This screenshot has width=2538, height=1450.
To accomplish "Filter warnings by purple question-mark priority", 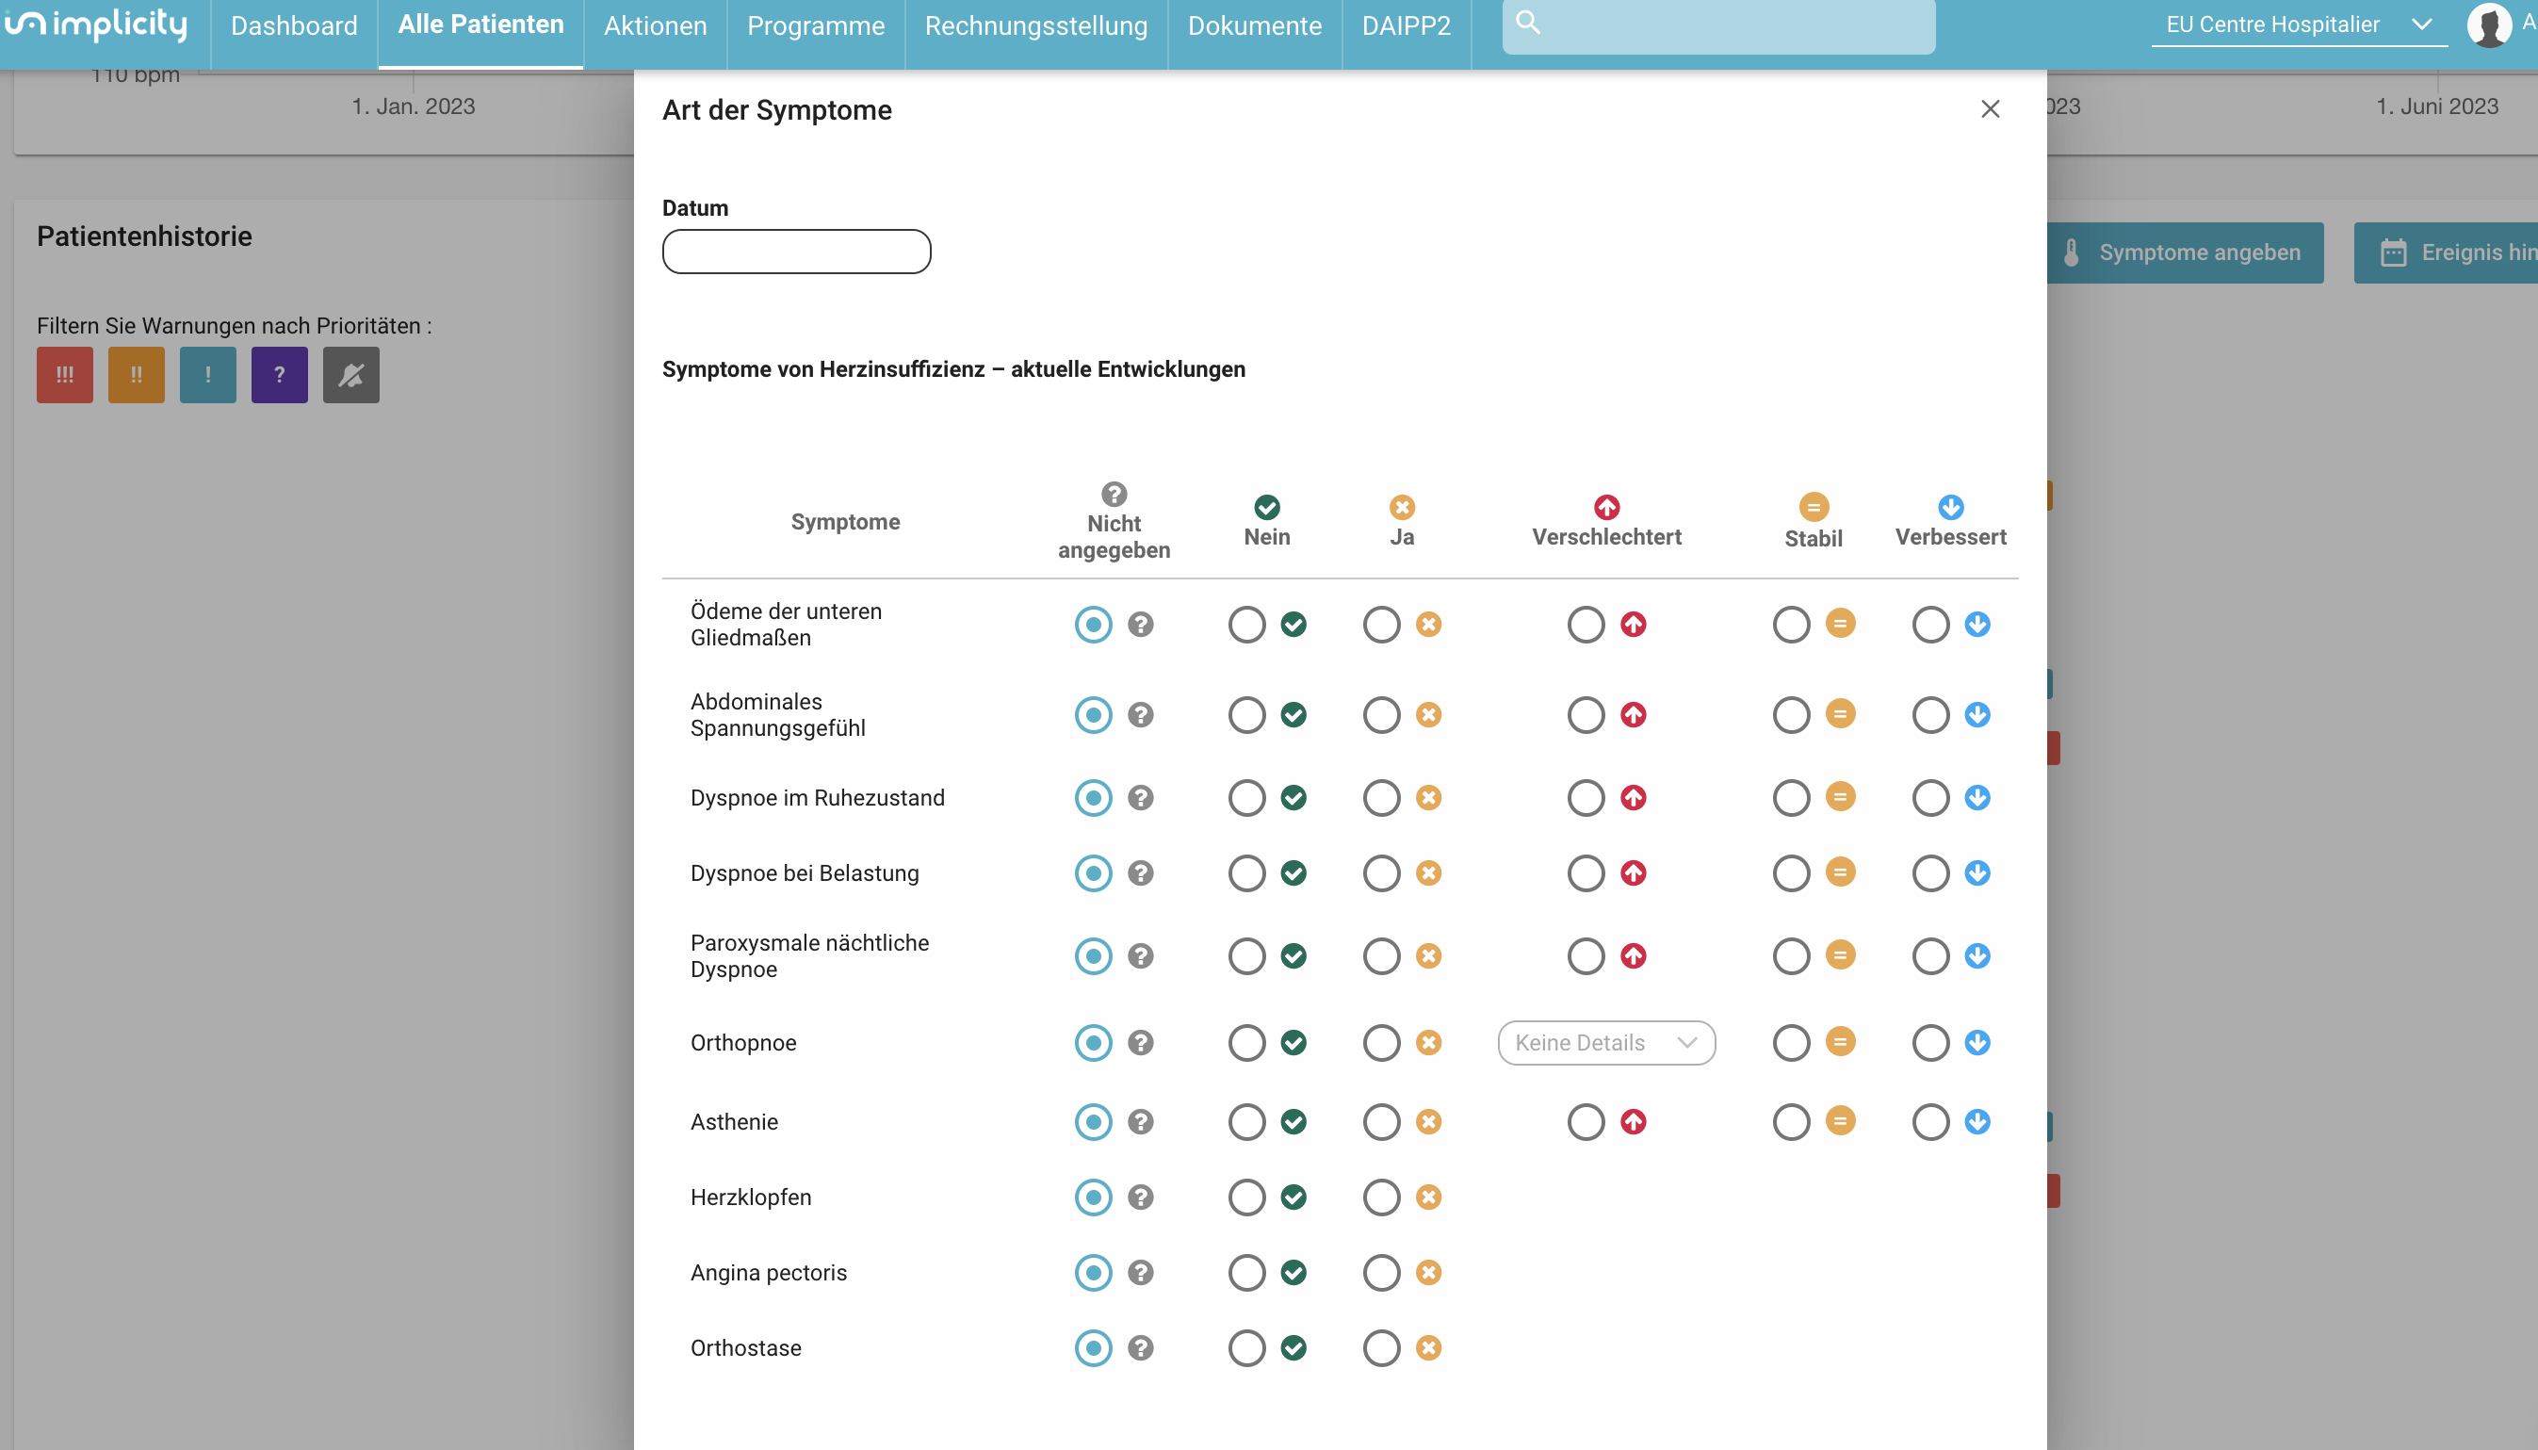I will [x=280, y=374].
